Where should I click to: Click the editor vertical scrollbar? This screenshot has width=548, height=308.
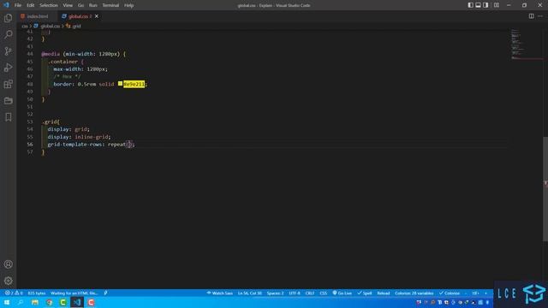point(545,188)
